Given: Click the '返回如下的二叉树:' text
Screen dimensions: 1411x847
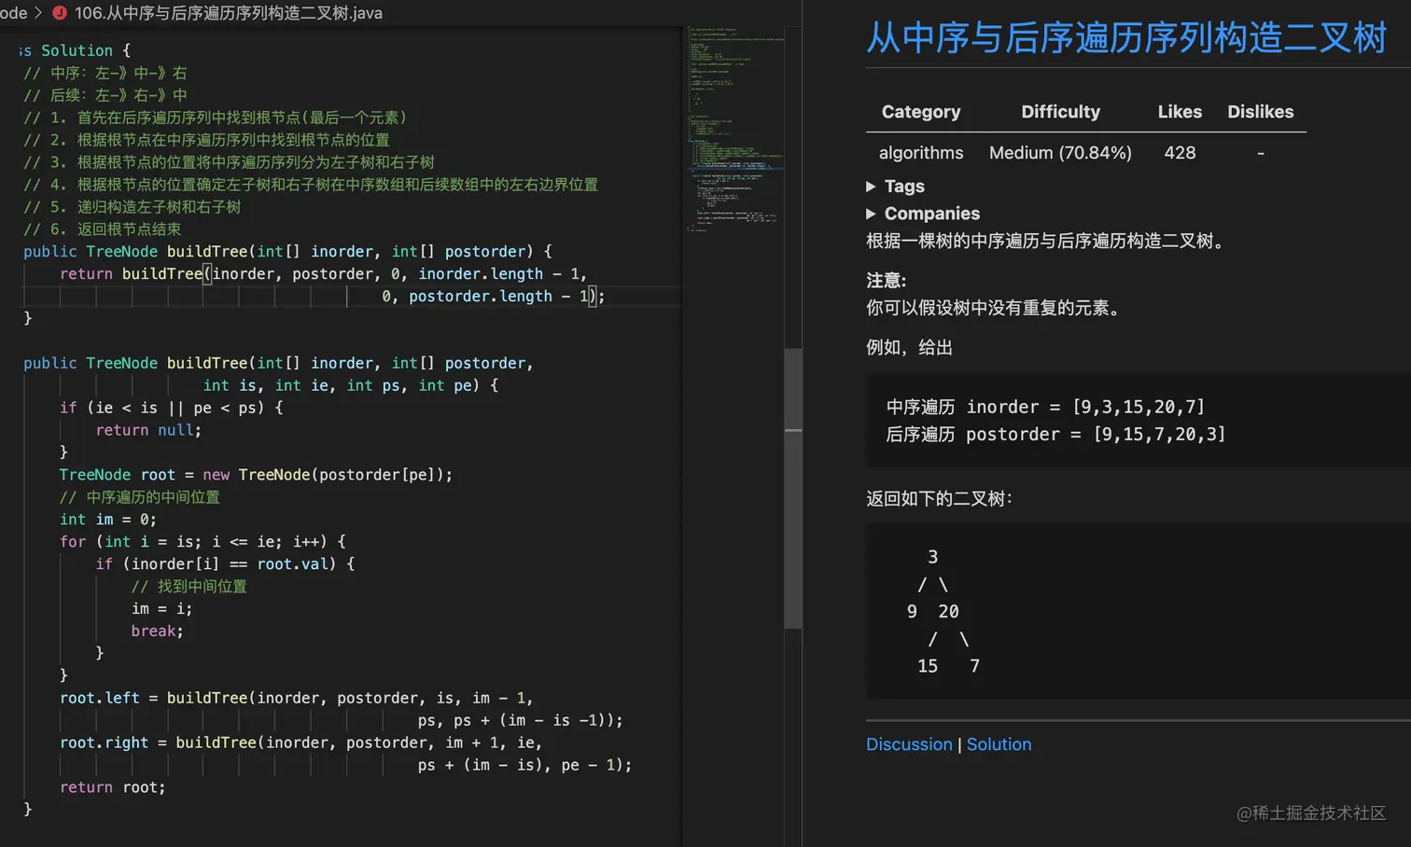Looking at the screenshot, I should click(x=940, y=499).
